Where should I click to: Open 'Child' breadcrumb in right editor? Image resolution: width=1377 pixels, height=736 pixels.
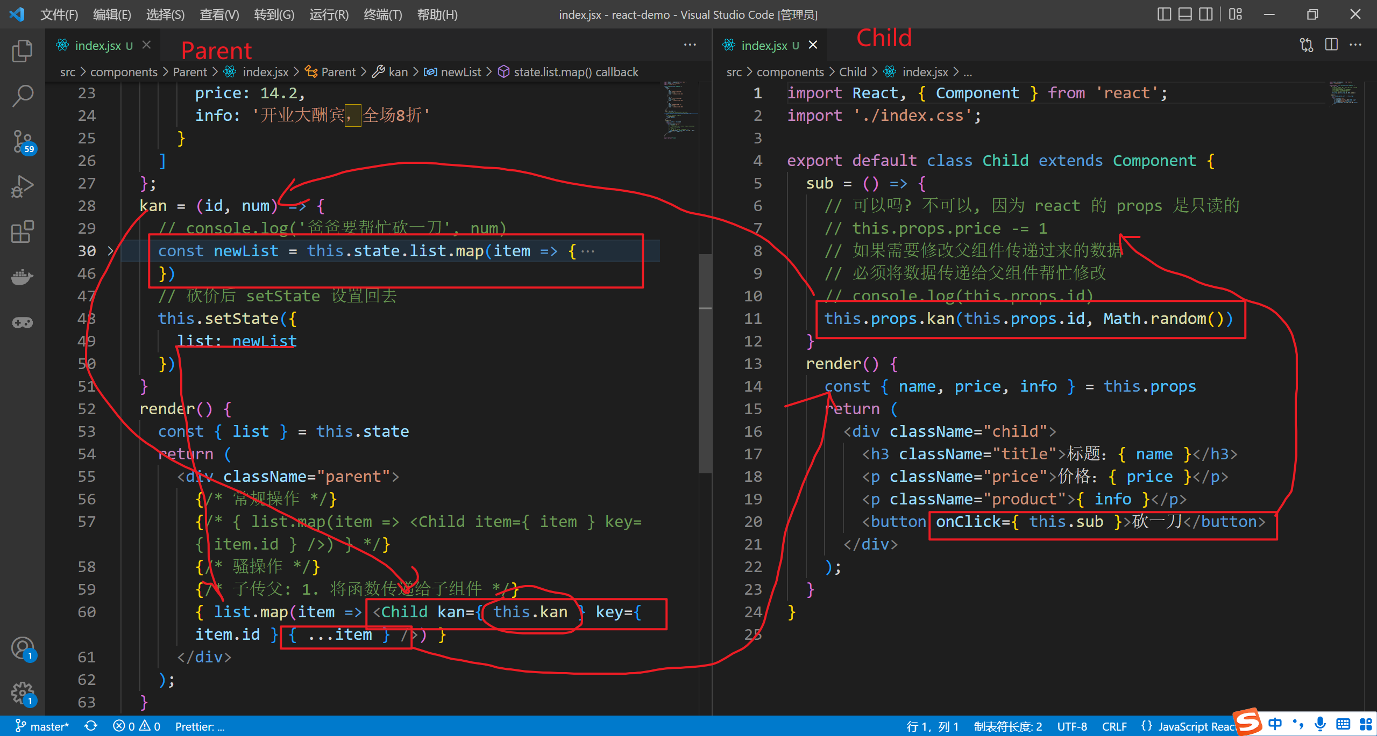pos(853,72)
